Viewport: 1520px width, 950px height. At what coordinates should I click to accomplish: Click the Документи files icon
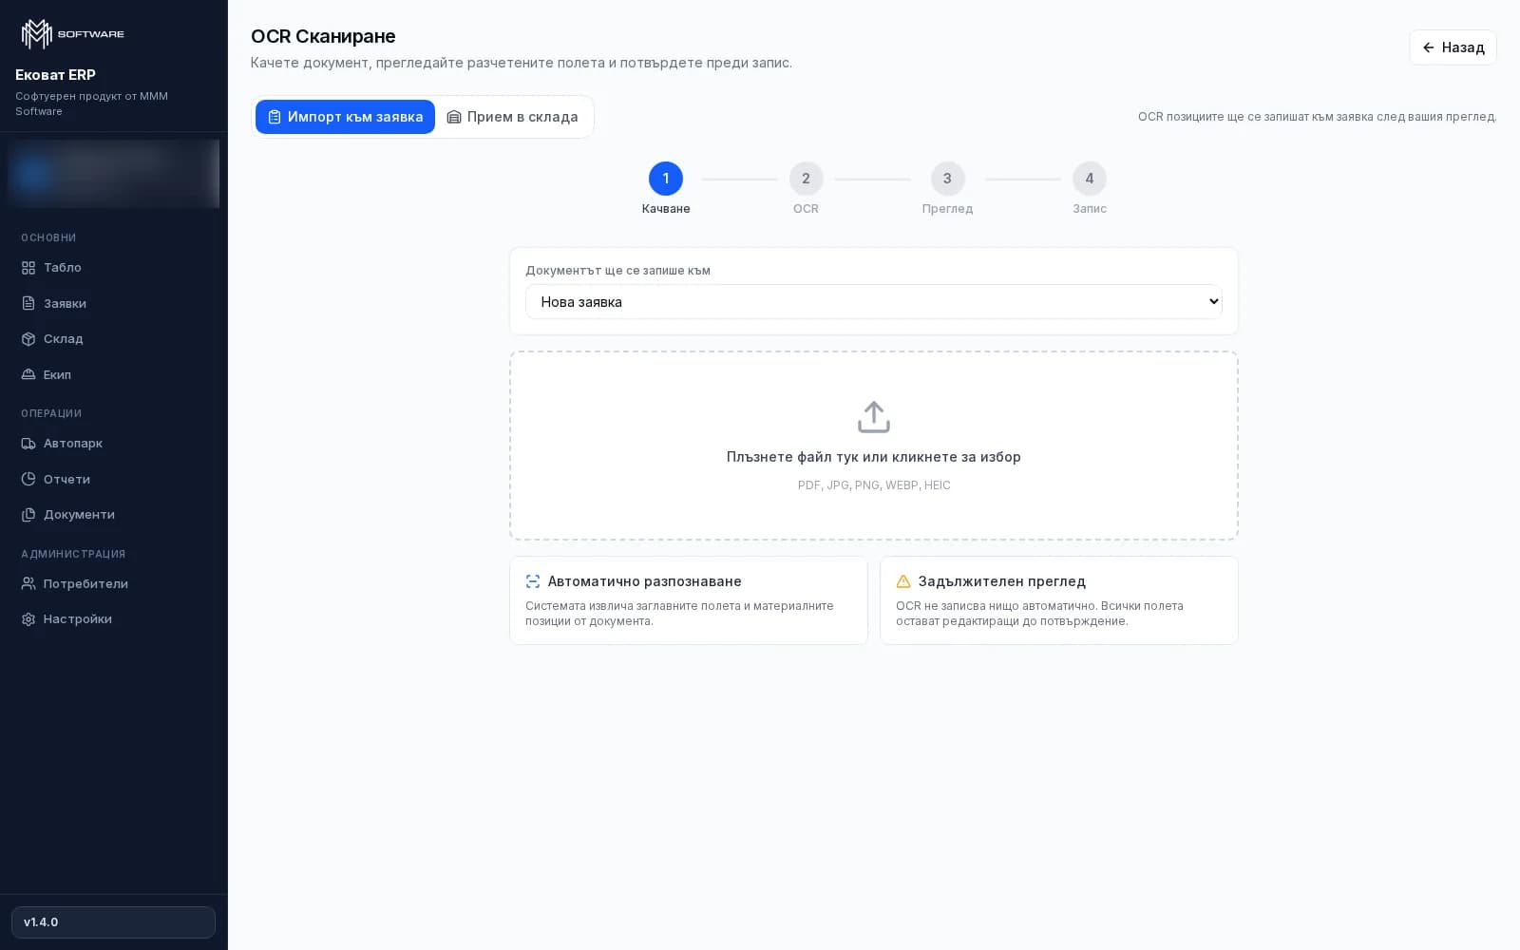[28, 515]
